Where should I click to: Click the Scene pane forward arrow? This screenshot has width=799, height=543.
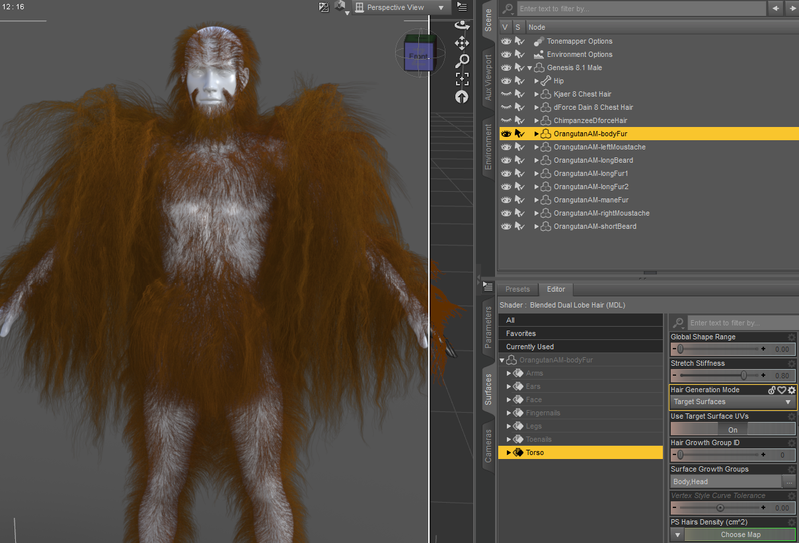pyautogui.click(x=791, y=9)
